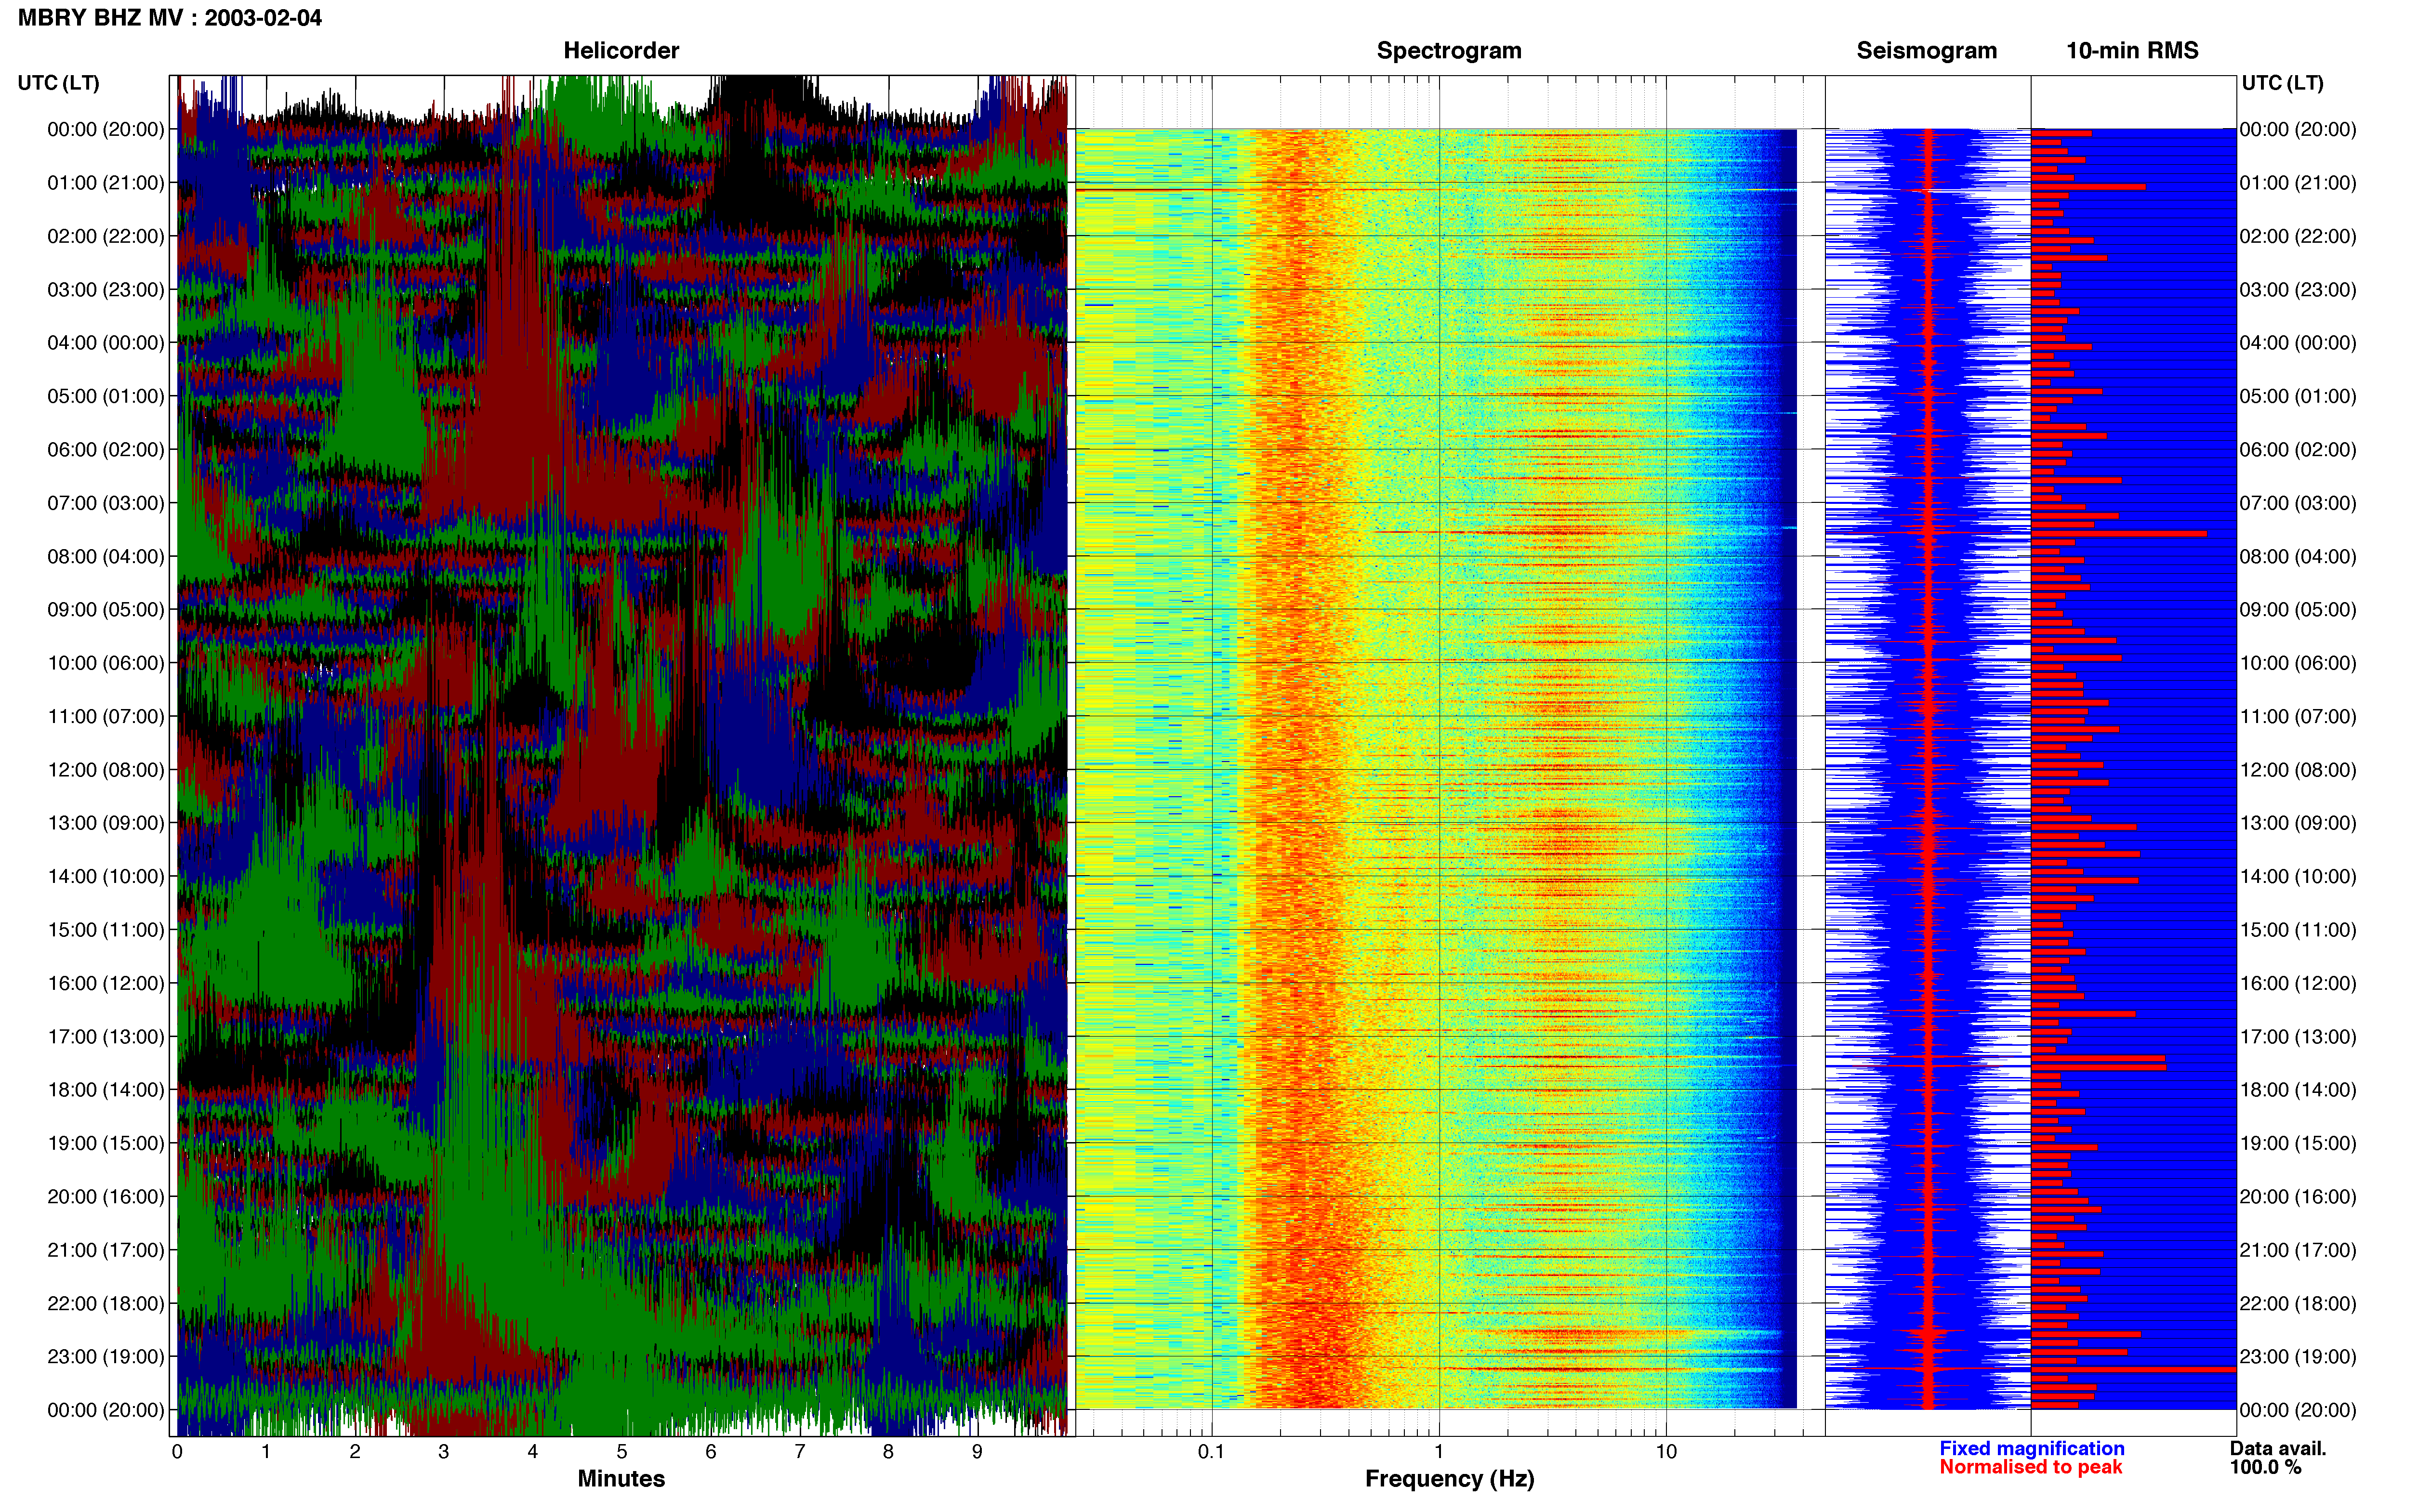The image size is (2418, 1512).
Task: Click '14:00 (10:00)' on the RMS time axis
Action: [x=2298, y=877]
